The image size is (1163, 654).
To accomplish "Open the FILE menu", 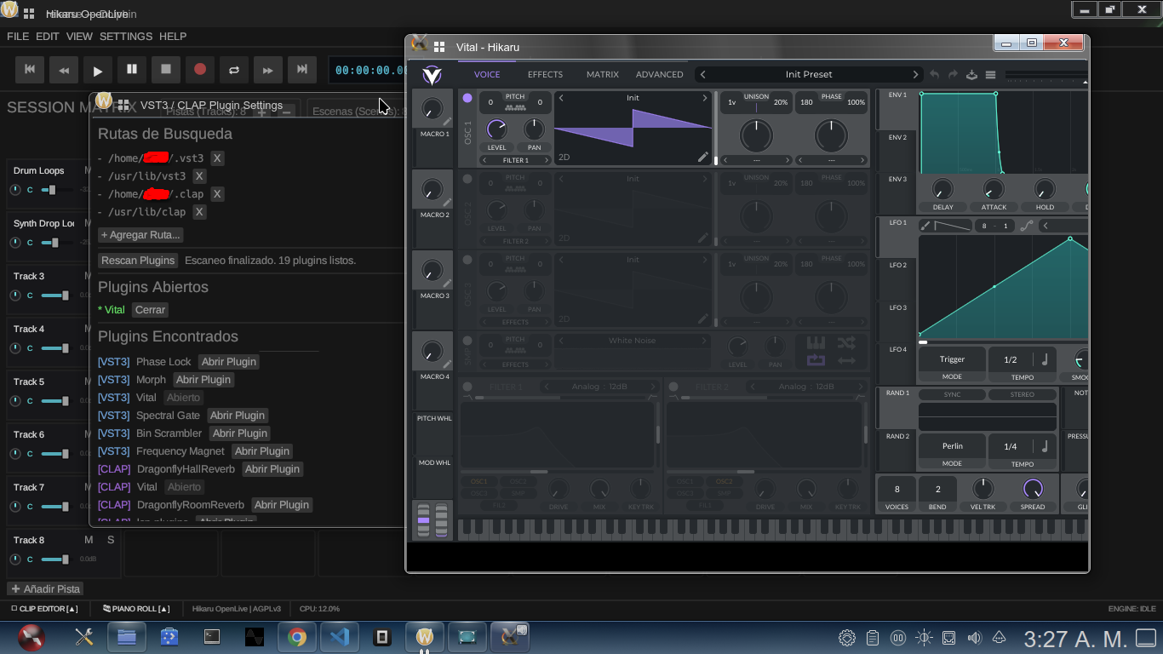I will [x=18, y=37].
